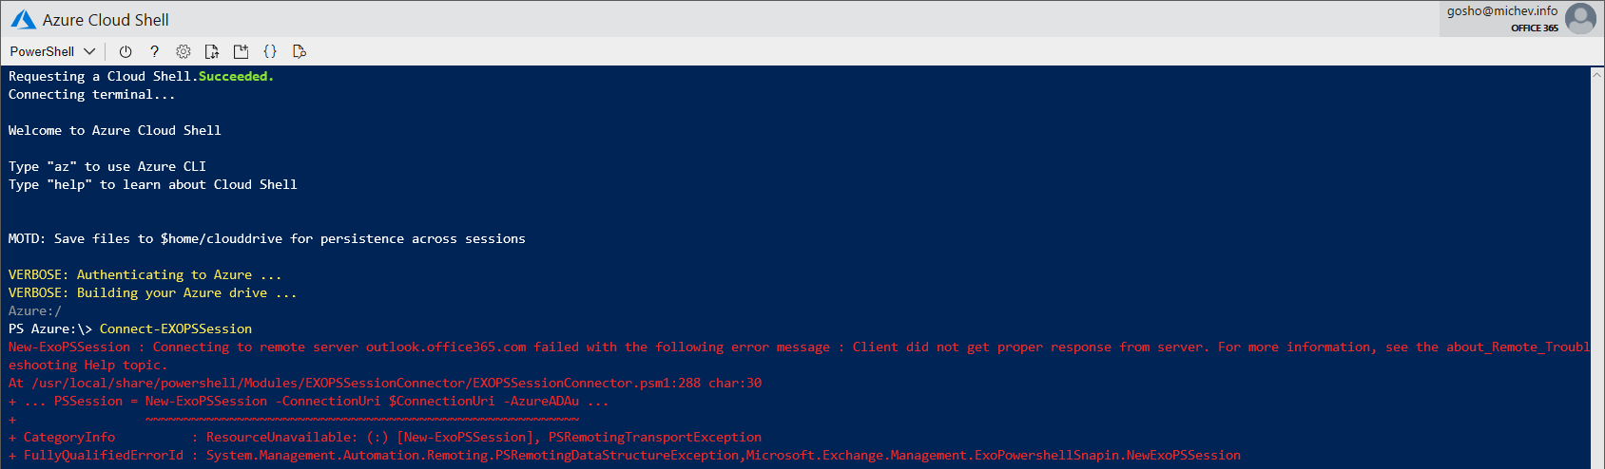
Task: Expand the PowerShell shell type dropdown
Action: coord(52,51)
